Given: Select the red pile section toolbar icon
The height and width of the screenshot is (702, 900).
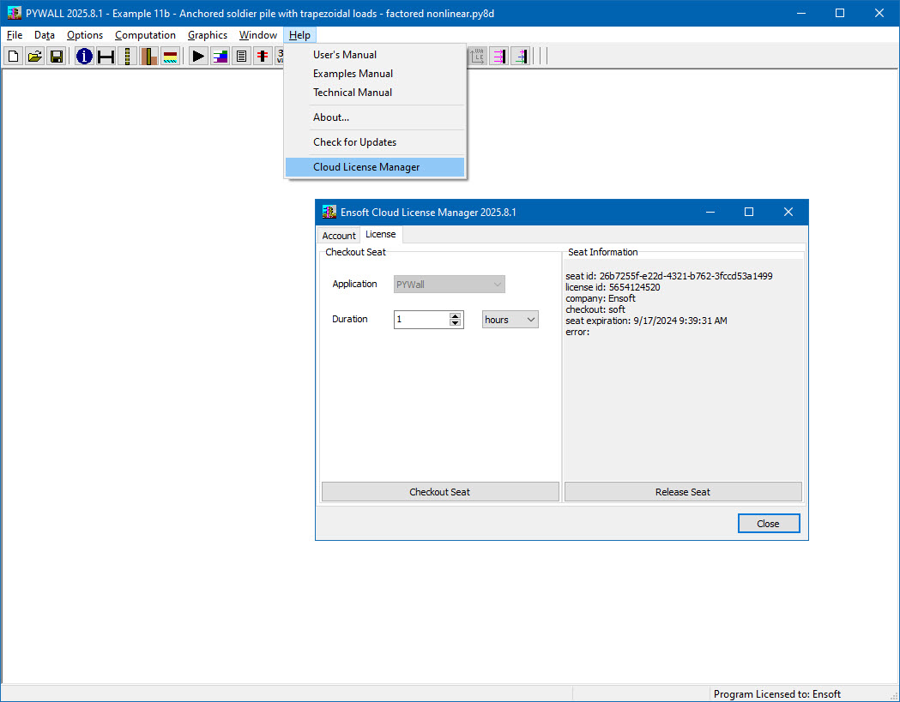Looking at the screenshot, I should tap(262, 56).
